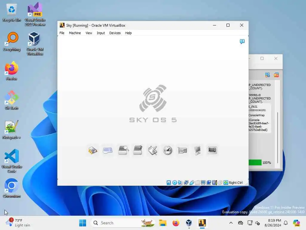Open the File menu in VirtualBox
The image size is (306, 230).
coord(62,33)
